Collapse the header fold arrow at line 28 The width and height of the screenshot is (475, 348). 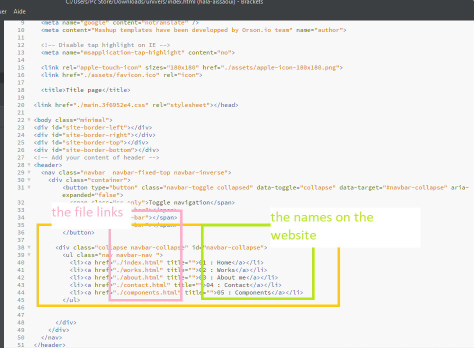[29, 165]
